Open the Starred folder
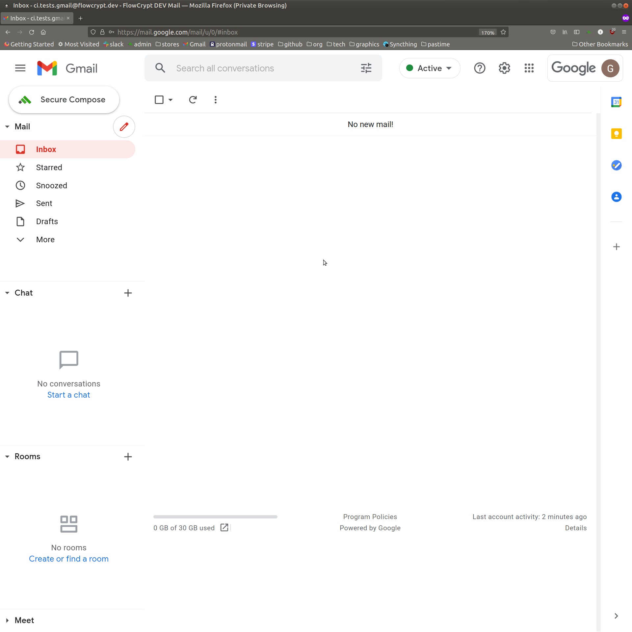Image resolution: width=632 pixels, height=632 pixels. coord(49,168)
